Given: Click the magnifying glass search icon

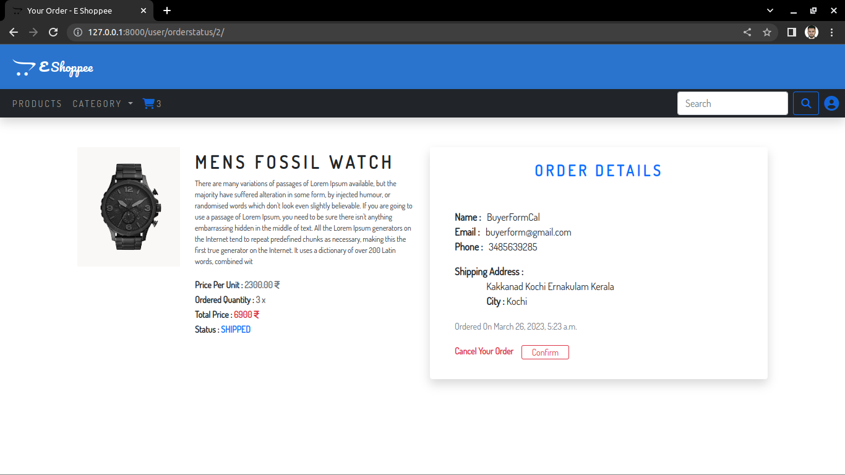Looking at the screenshot, I should pos(805,103).
